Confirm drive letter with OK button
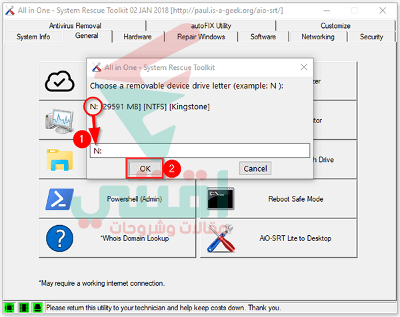This screenshot has width=400, height=317. [145, 168]
